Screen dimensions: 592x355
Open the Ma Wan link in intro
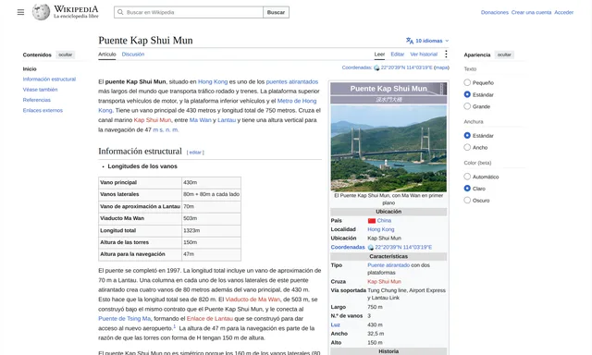[x=200, y=120]
